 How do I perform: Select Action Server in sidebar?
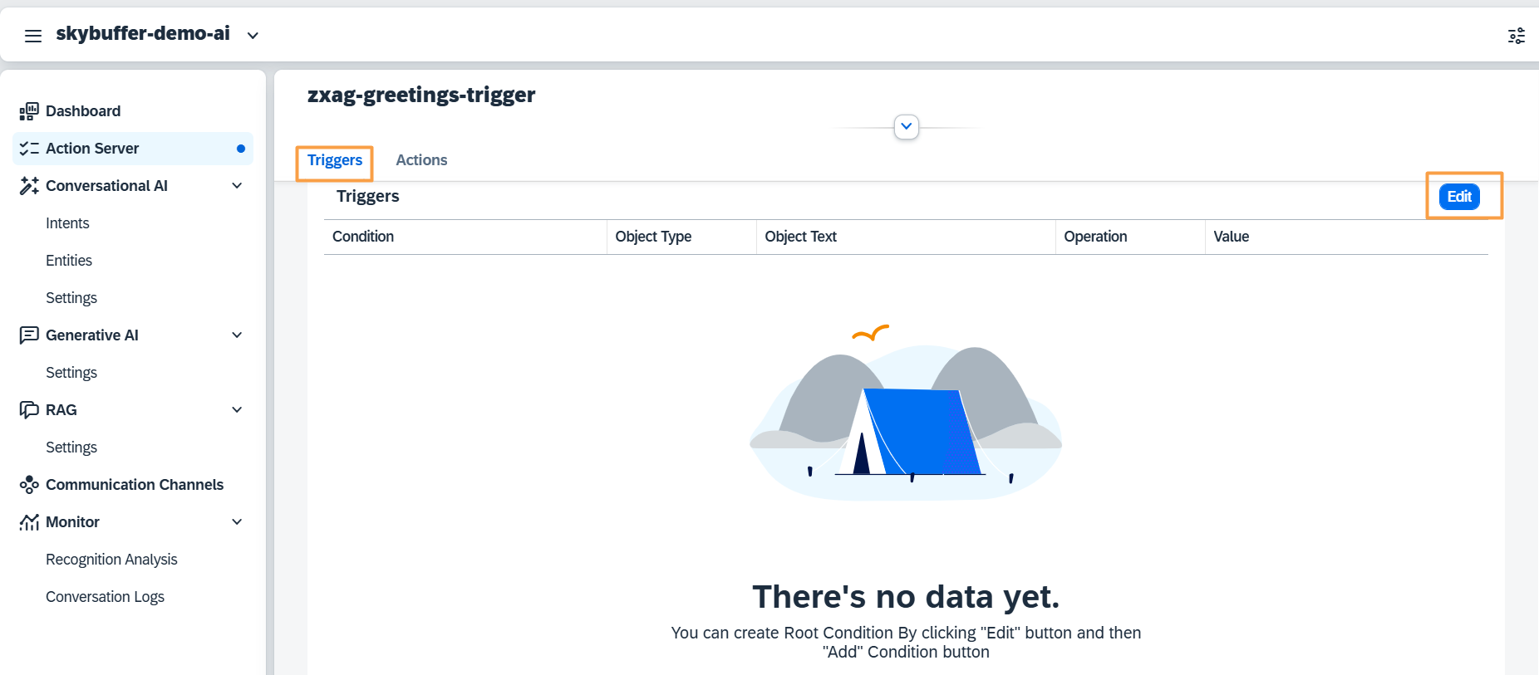click(133, 149)
